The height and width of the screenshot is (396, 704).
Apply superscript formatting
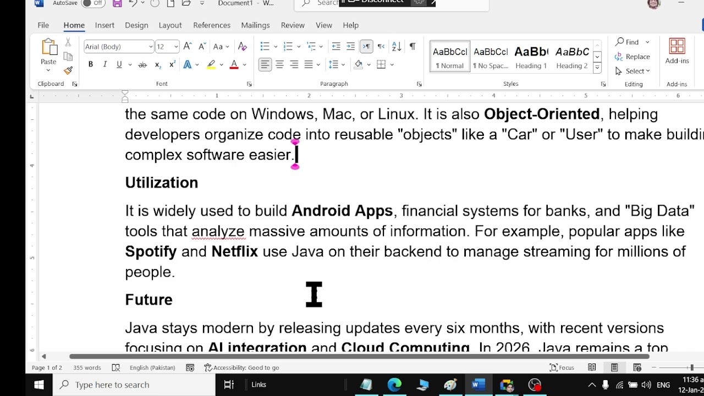click(x=172, y=65)
